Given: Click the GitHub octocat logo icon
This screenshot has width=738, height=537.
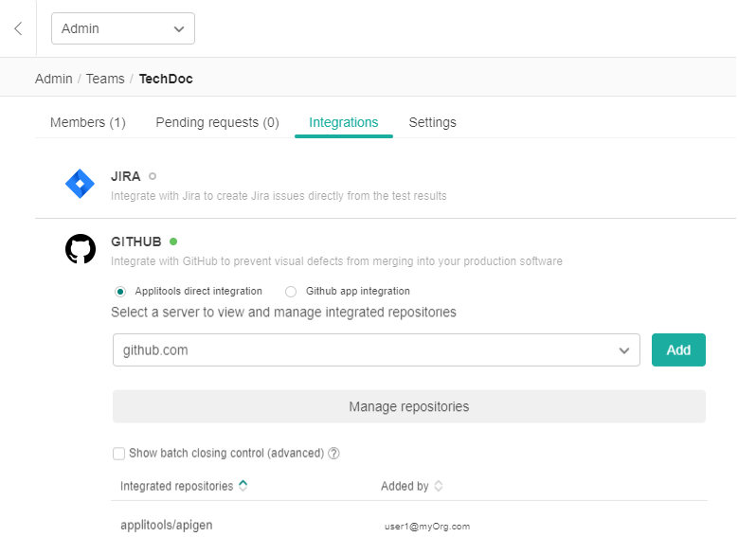Looking at the screenshot, I should pyautogui.click(x=81, y=249).
